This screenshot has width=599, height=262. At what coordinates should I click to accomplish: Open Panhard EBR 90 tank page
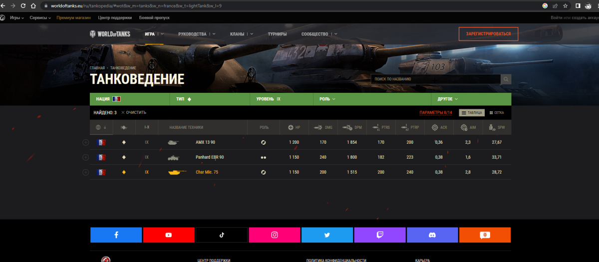pos(210,157)
